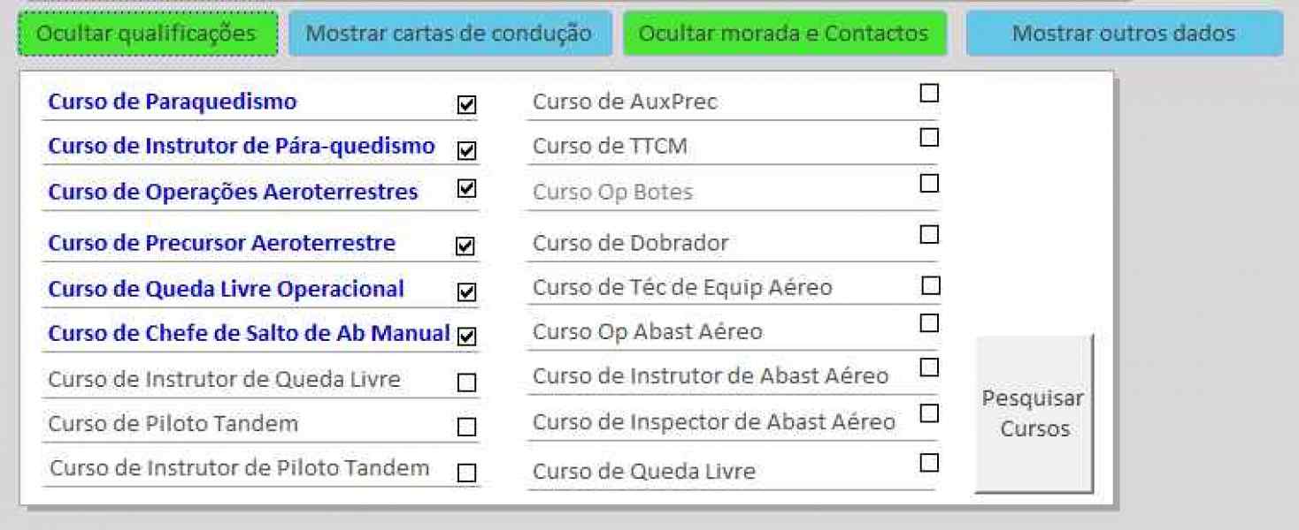Show driving licences with Mostrar cartas de condução
The image size is (1299, 530).
[x=449, y=34]
